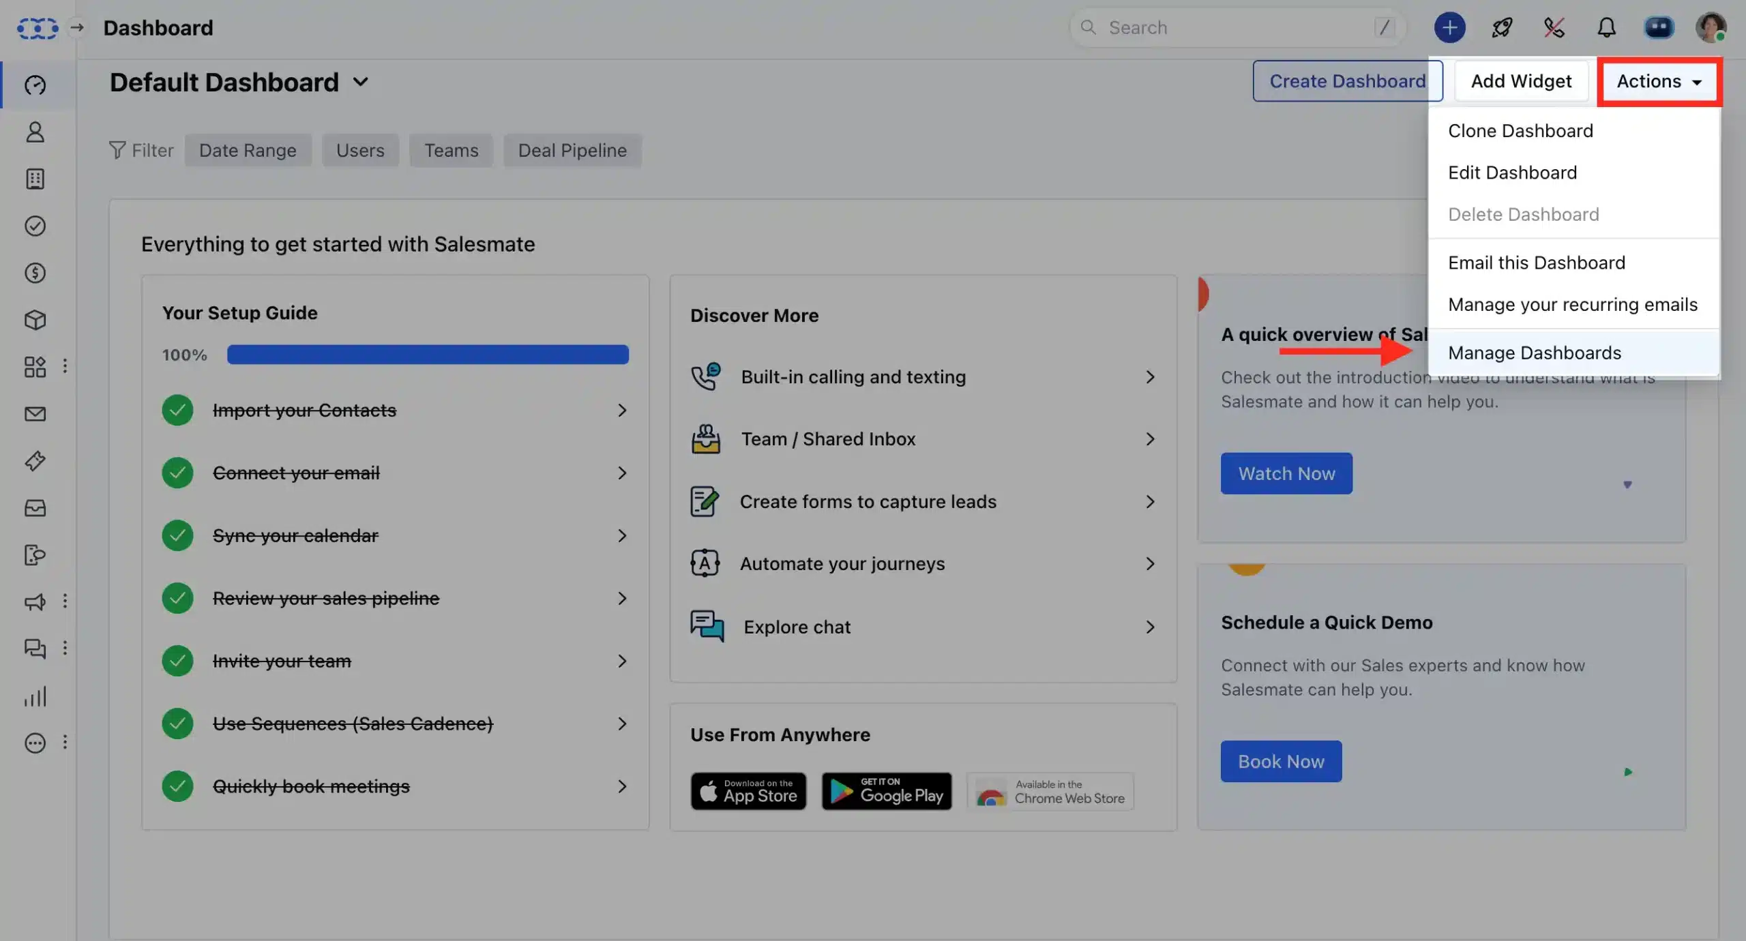Click green check beside Sync your calendar
The width and height of the screenshot is (1746, 941).
(x=177, y=536)
